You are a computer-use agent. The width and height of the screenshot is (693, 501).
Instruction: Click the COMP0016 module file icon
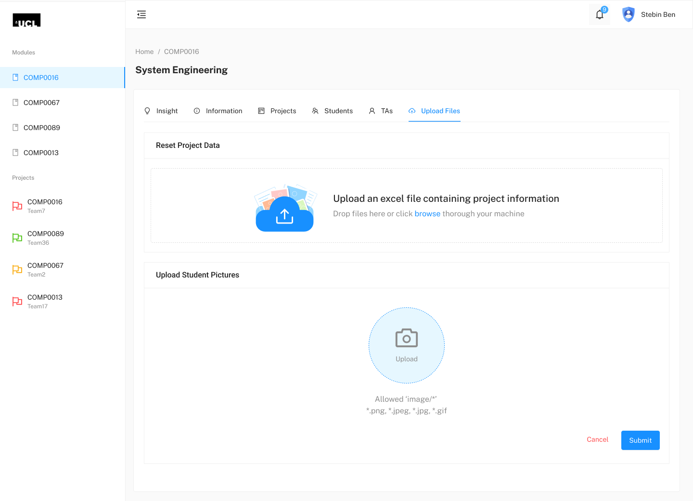tap(15, 78)
